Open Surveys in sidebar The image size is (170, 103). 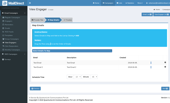click(x=8, y=59)
